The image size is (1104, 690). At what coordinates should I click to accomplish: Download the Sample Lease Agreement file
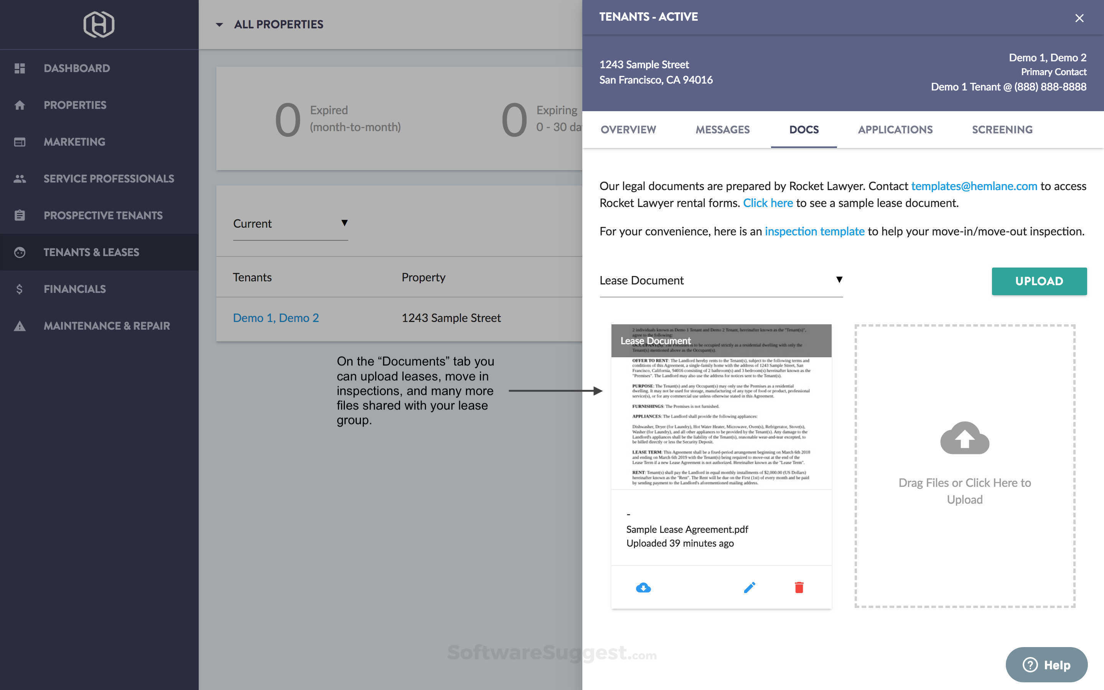pyautogui.click(x=643, y=587)
